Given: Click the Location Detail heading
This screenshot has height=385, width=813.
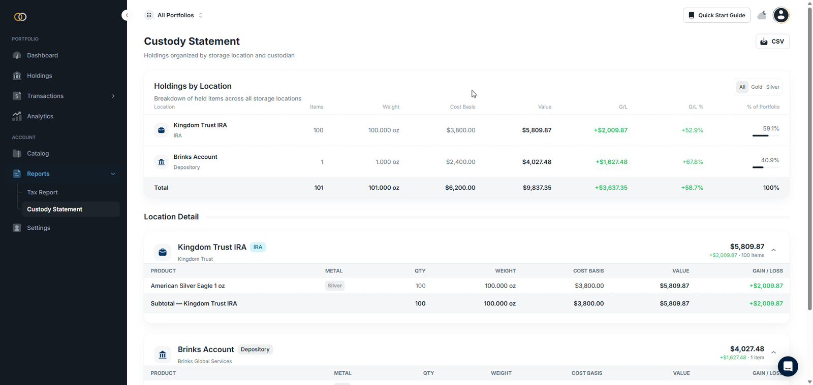Looking at the screenshot, I should 171,217.
